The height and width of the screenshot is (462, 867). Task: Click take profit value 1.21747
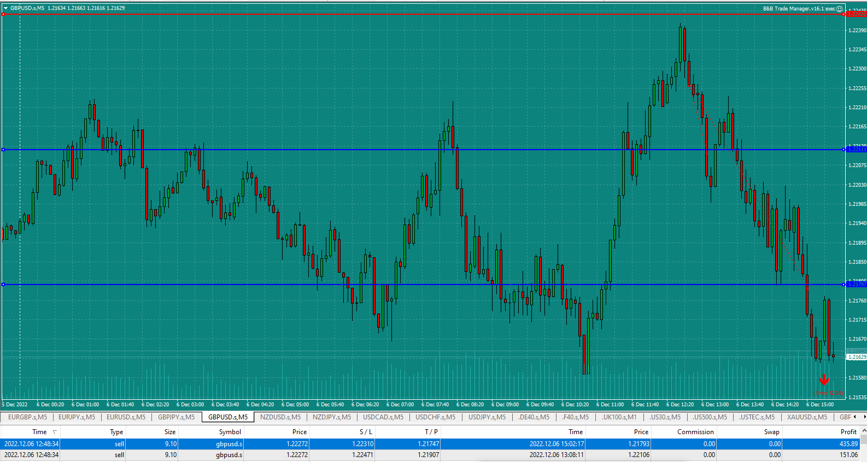[x=429, y=444]
